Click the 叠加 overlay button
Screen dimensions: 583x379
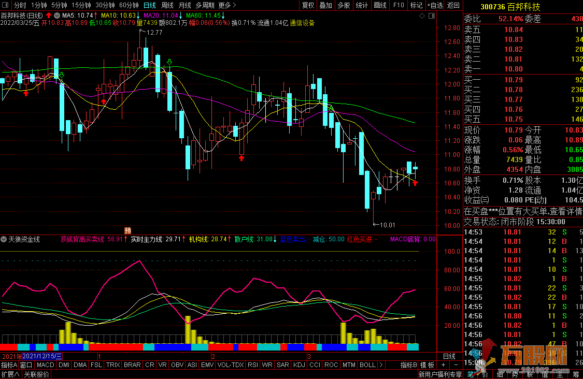pos(326,5)
